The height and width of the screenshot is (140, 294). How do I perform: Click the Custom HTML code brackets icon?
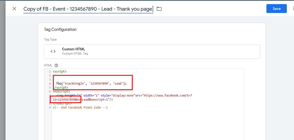[53, 51]
